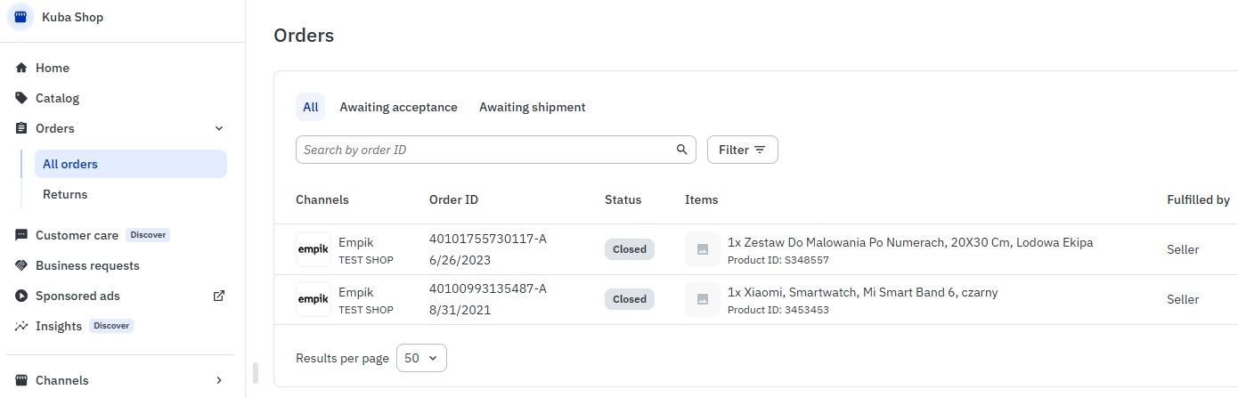1238x398 pixels.
Task: Click the Catalog tag icon
Action: point(22,98)
